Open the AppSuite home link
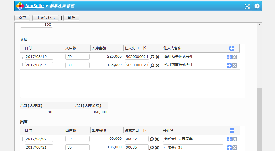275x151 pixels. coord(34,6)
